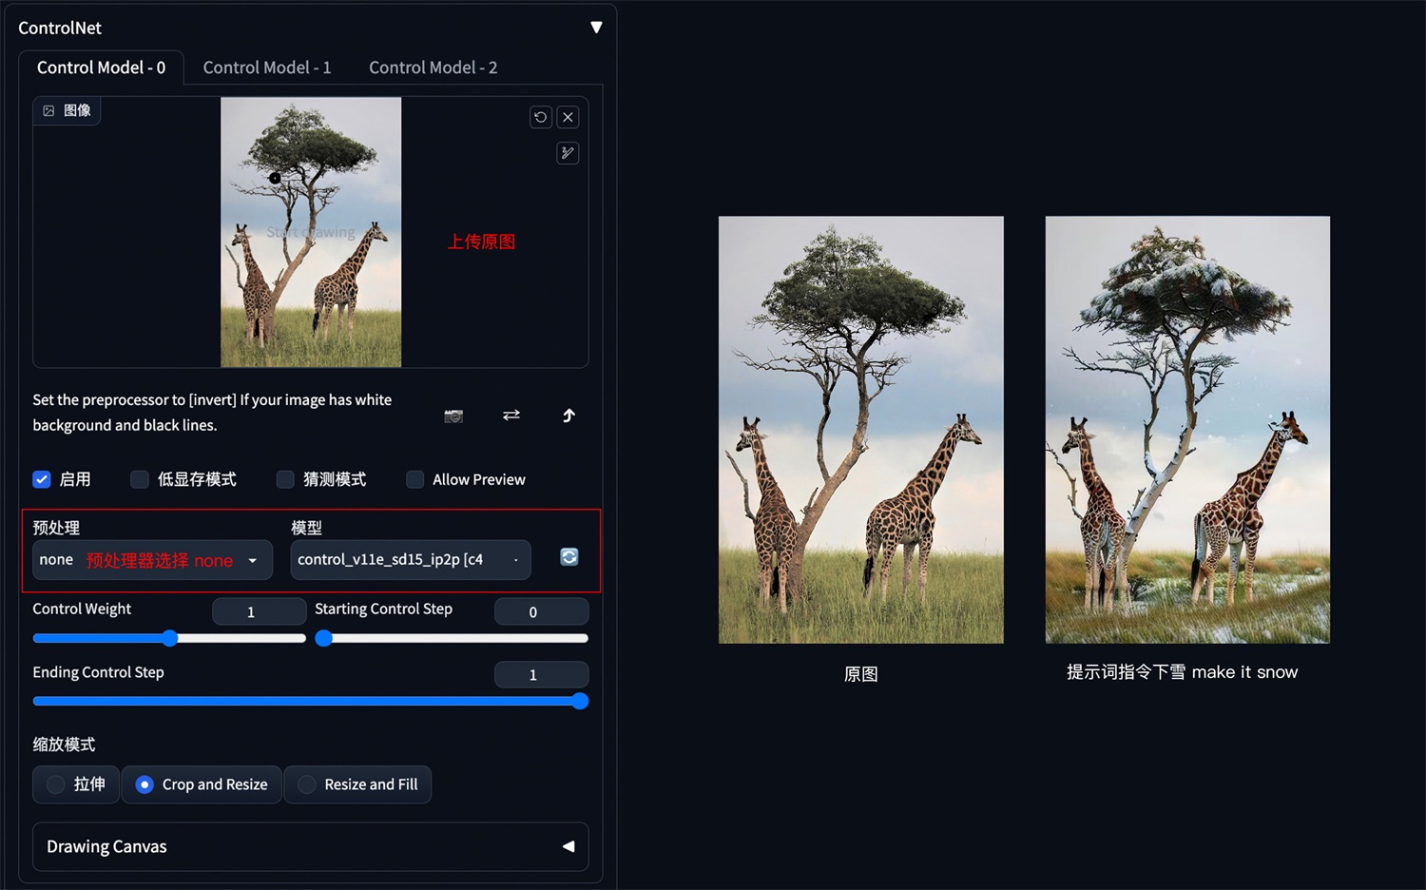This screenshot has height=890, width=1426.
Task: Tick the Allow Preview checkbox
Action: 415,479
